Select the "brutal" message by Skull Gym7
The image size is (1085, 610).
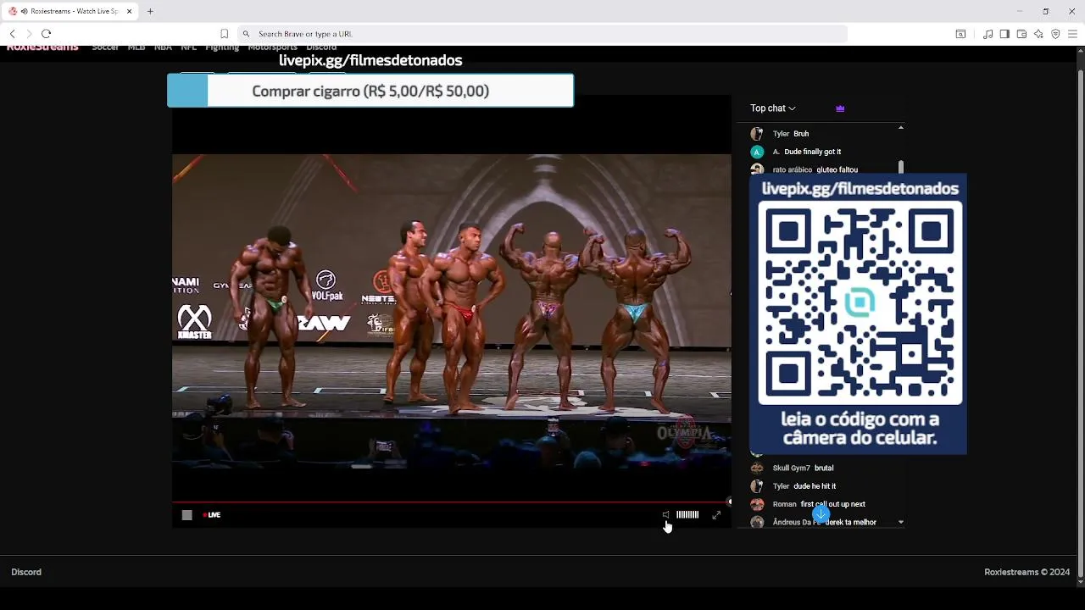824,468
